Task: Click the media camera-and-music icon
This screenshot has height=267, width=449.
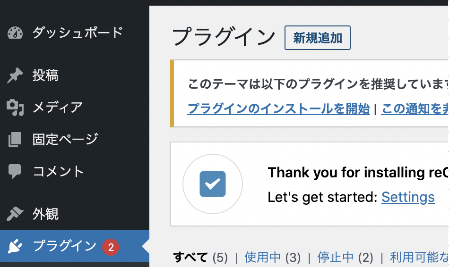Action: pos(15,108)
